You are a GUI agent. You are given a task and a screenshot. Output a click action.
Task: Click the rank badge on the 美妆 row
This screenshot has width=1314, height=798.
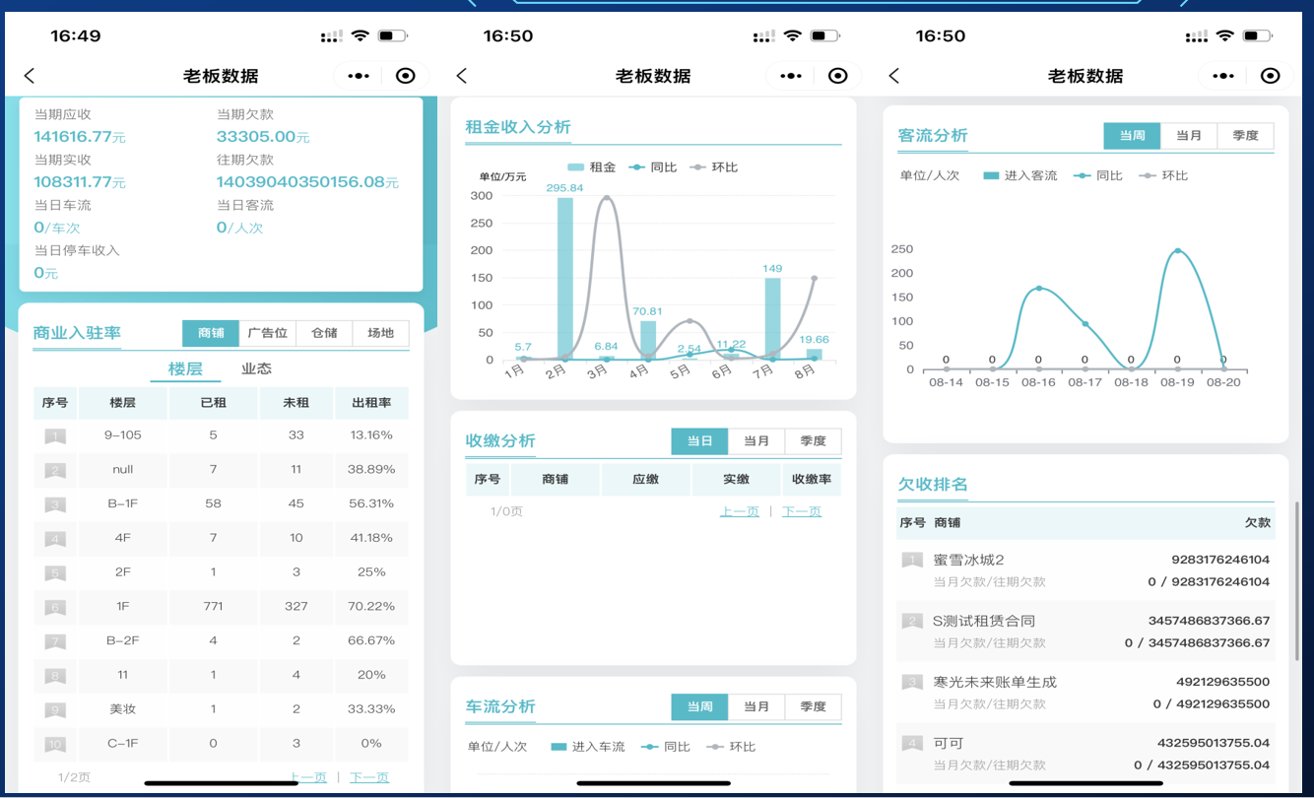tap(55, 709)
